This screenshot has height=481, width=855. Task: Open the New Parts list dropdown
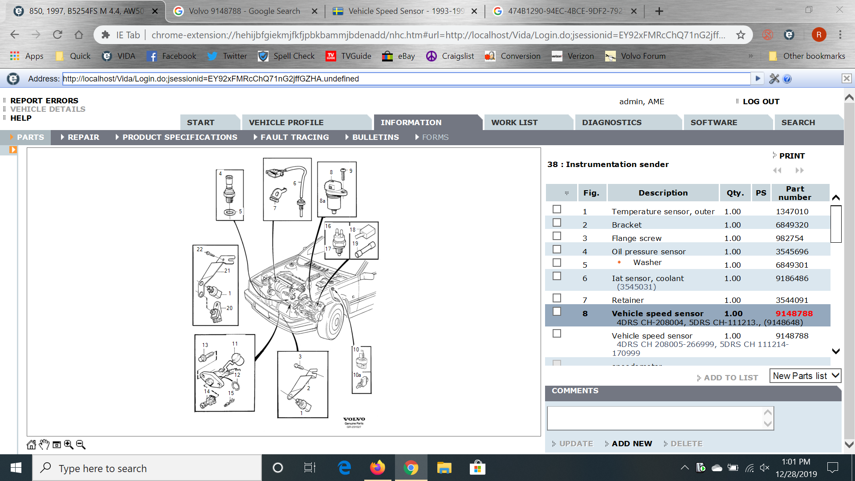click(805, 376)
